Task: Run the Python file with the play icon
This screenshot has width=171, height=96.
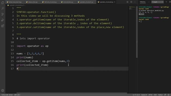Action: tap(127, 2)
